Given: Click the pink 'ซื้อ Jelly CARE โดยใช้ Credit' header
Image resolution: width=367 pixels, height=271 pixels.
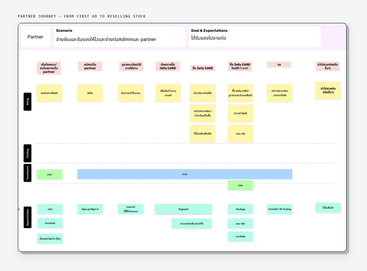Looking at the screenshot, I should [x=240, y=66].
